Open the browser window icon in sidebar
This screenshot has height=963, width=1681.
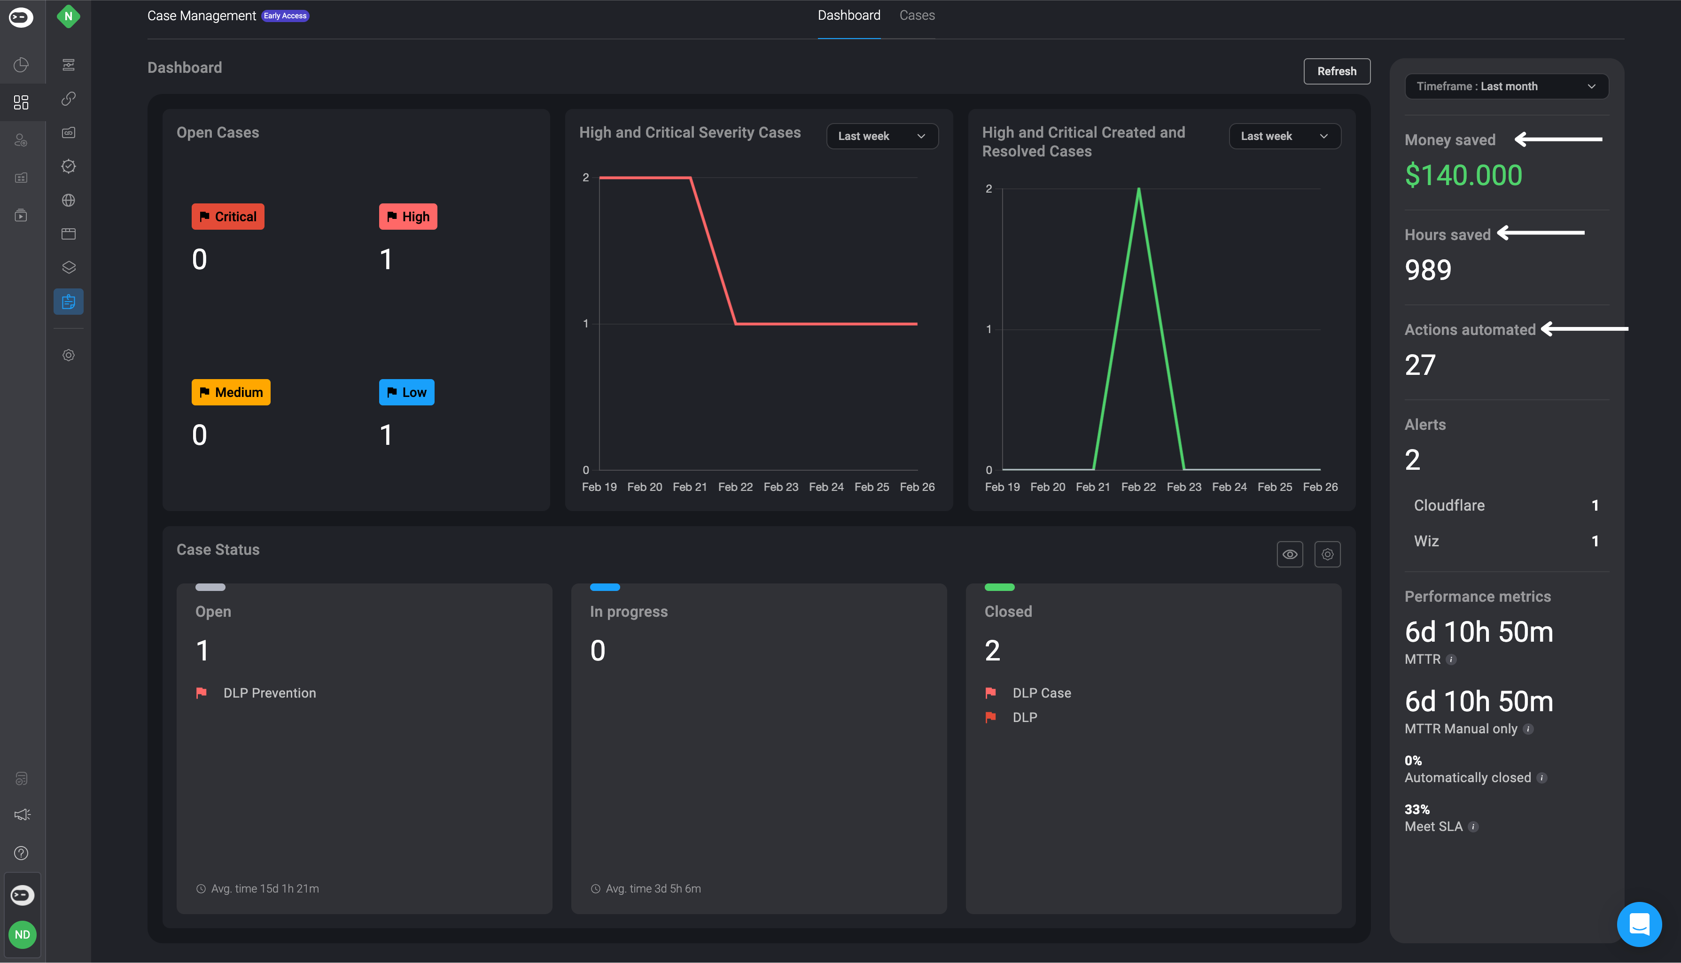pos(69,234)
